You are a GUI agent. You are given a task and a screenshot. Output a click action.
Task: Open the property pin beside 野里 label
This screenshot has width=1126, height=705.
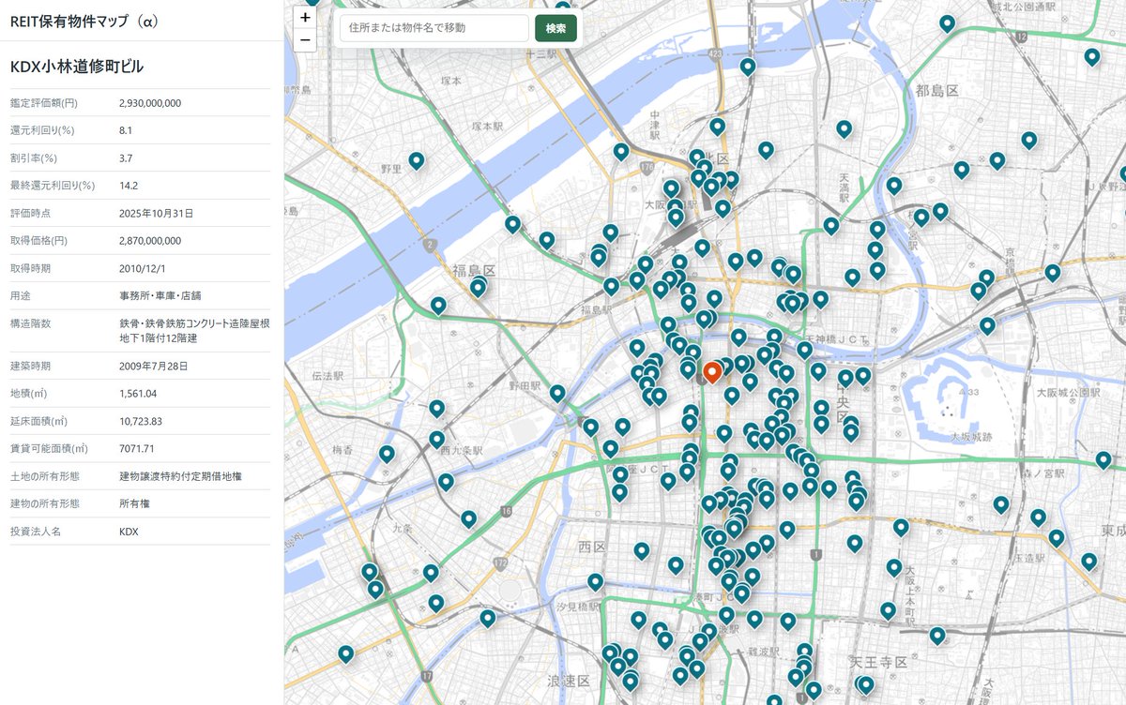[416, 161]
